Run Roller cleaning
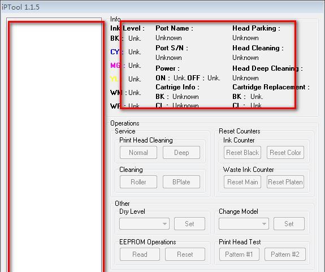The height and width of the screenshot is (272, 325). pos(138,182)
